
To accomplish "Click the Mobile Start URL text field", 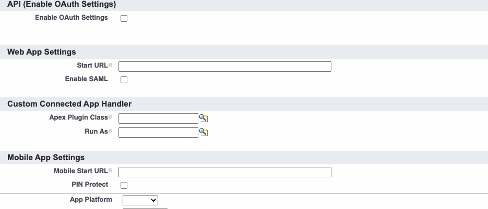I will (225, 172).
